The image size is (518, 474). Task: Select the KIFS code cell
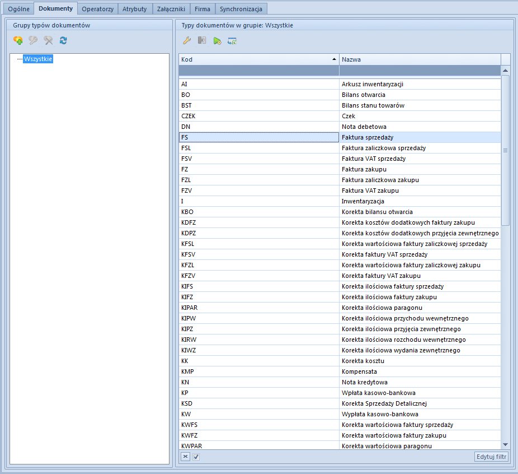[x=258, y=286]
